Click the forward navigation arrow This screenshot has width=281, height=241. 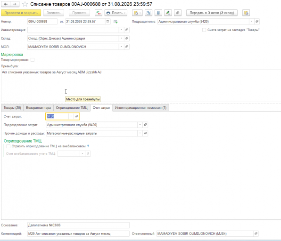(15, 4)
